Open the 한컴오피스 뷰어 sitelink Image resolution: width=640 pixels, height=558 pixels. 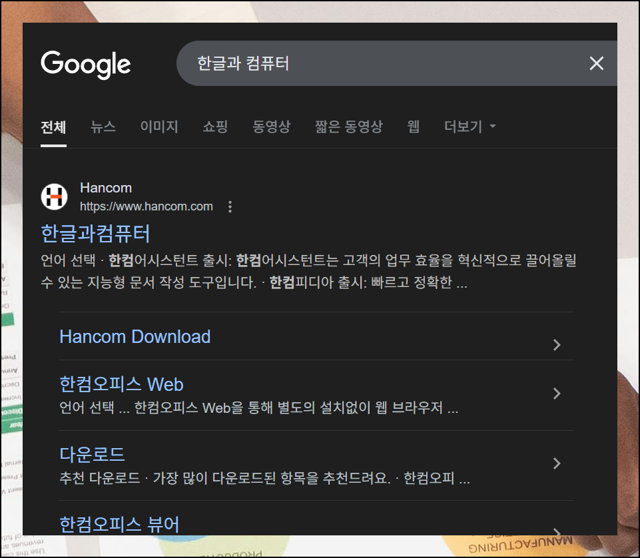coord(119,525)
